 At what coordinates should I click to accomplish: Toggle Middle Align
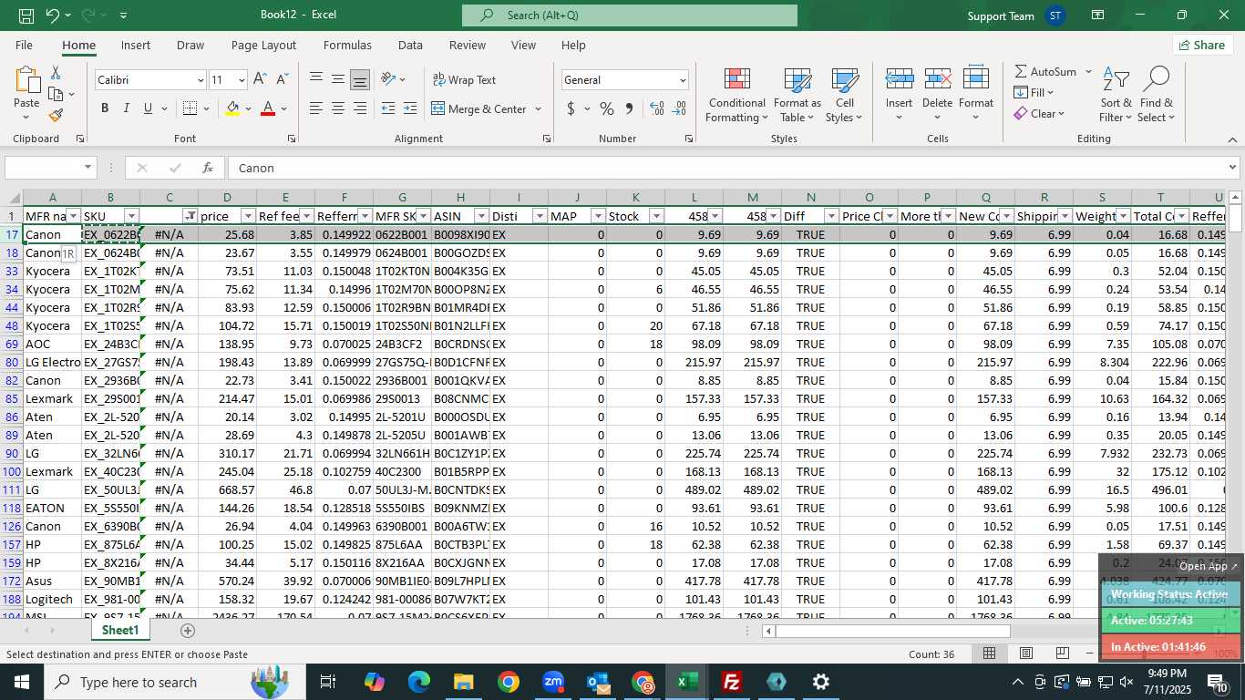pyautogui.click(x=338, y=79)
